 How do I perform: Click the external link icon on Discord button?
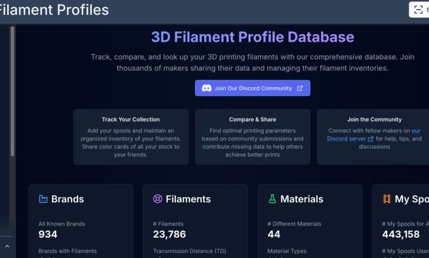(300, 88)
